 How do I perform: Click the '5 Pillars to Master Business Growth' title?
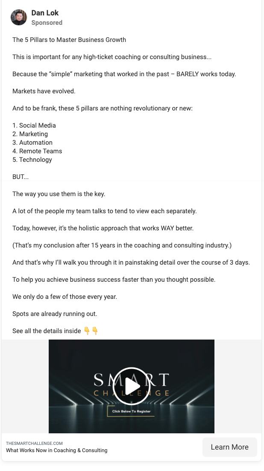tap(69, 40)
